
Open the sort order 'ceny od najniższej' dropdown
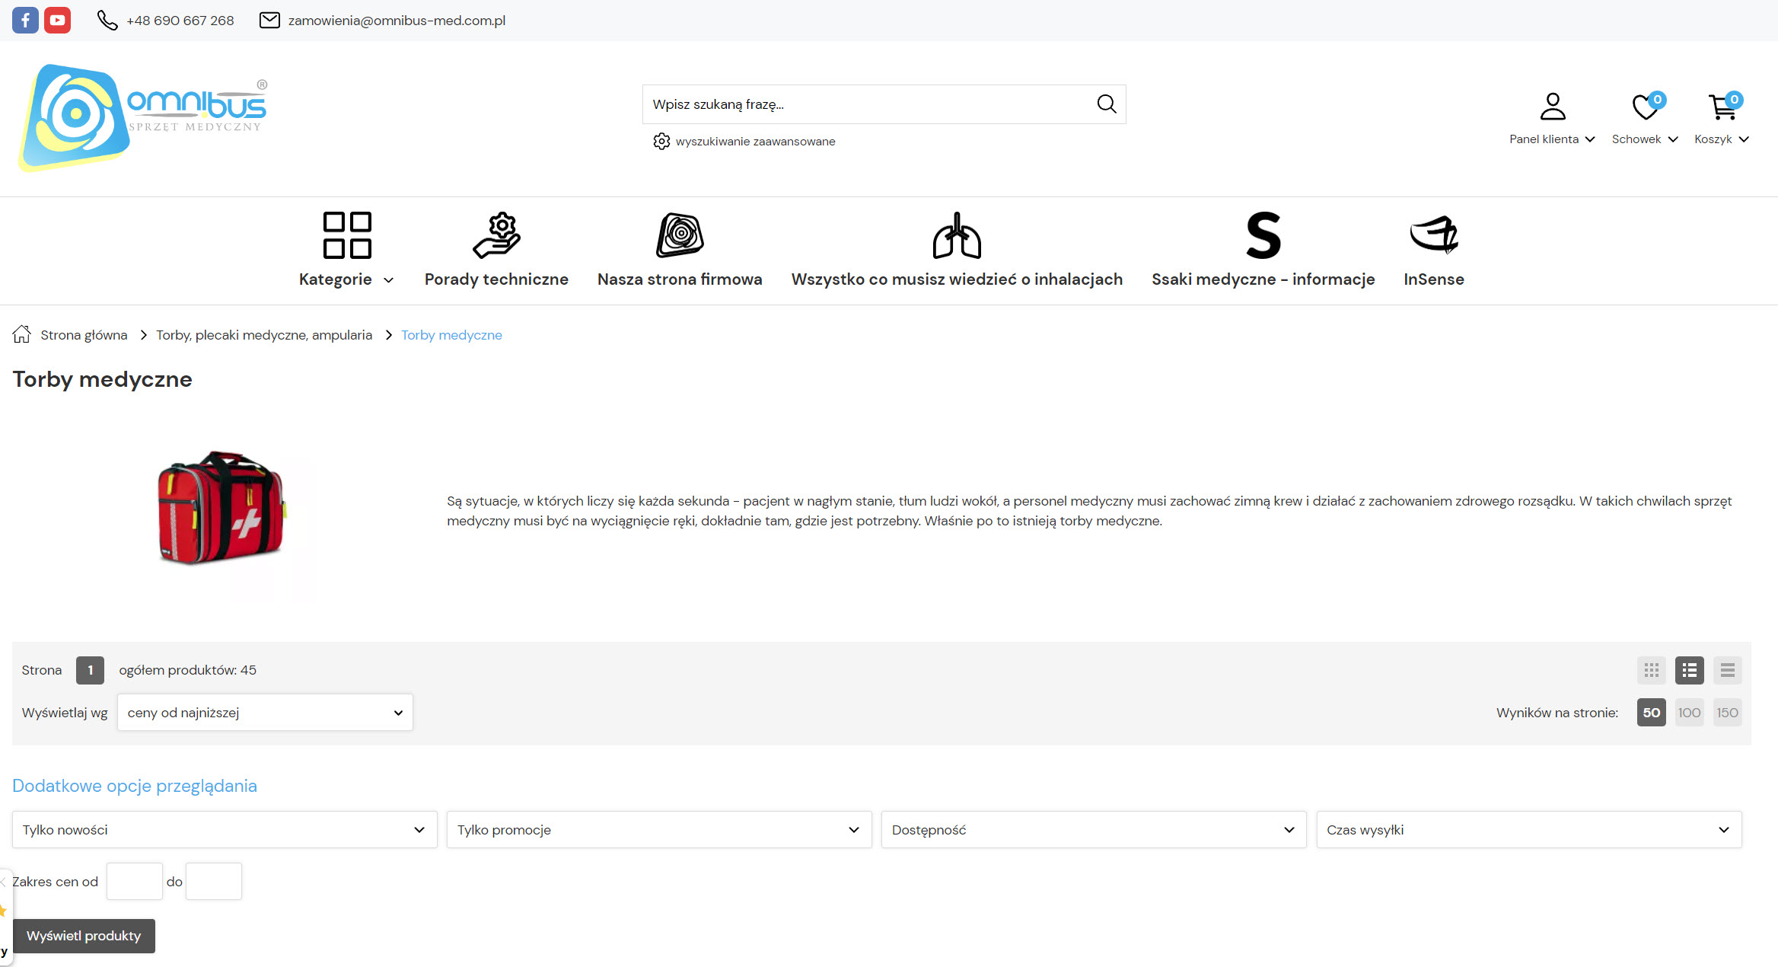pyautogui.click(x=265, y=713)
